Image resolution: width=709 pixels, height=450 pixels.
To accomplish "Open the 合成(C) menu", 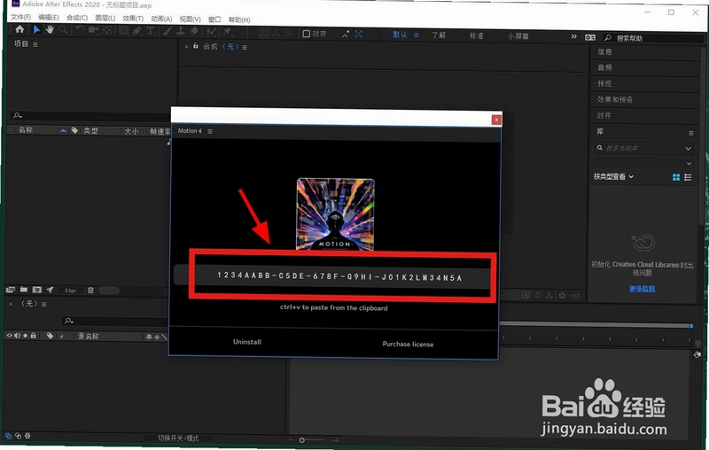I will coord(77,18).
